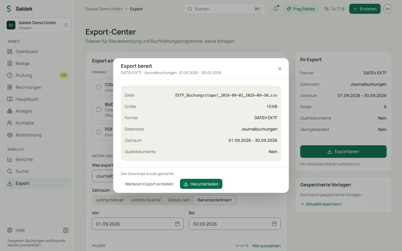
Task: Click the Suchen search field
Action: coord(225,9)
